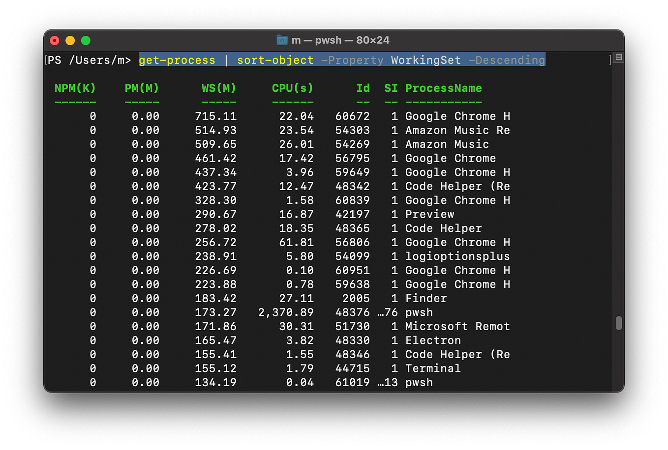Click the green zoom traffic-light button
Viewport: 668px width, 450px height.
[86, 40]
